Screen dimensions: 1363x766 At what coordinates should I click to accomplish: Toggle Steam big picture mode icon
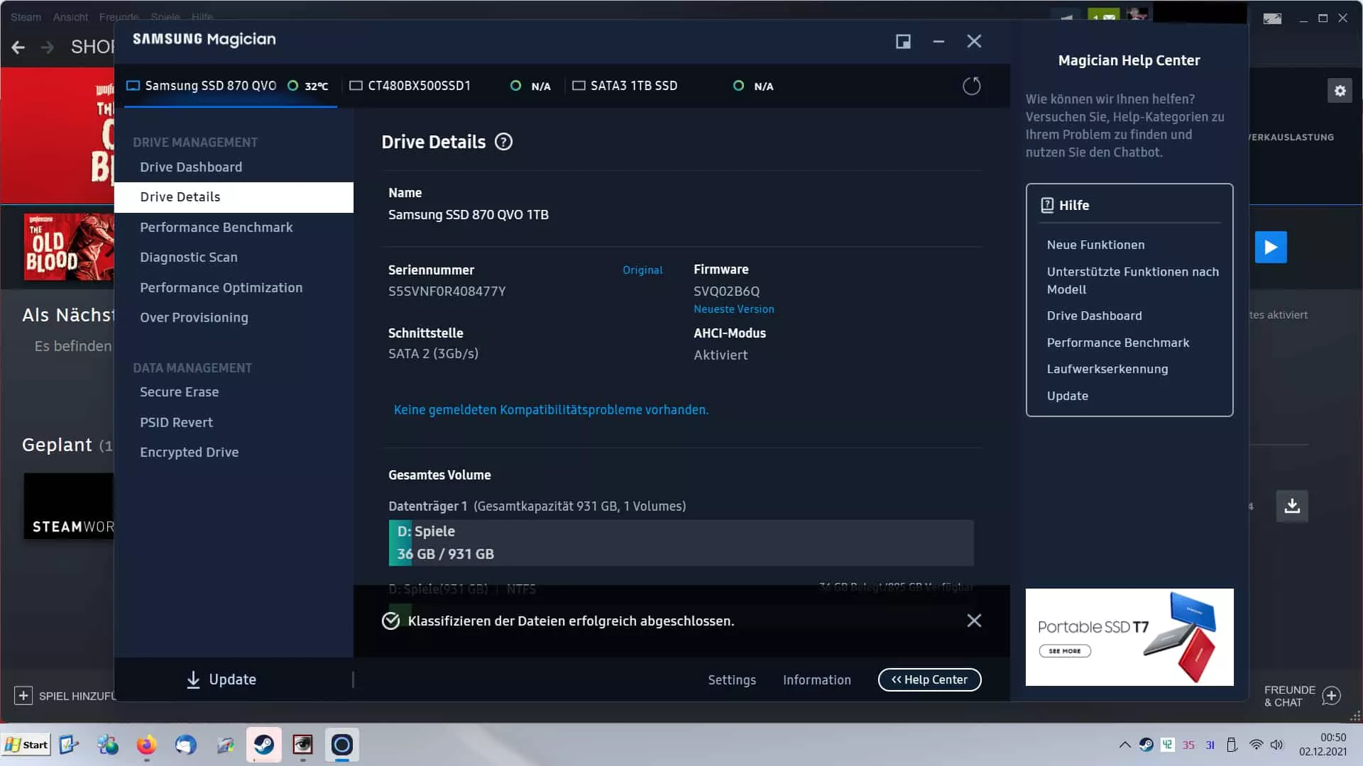point(1272,18)
